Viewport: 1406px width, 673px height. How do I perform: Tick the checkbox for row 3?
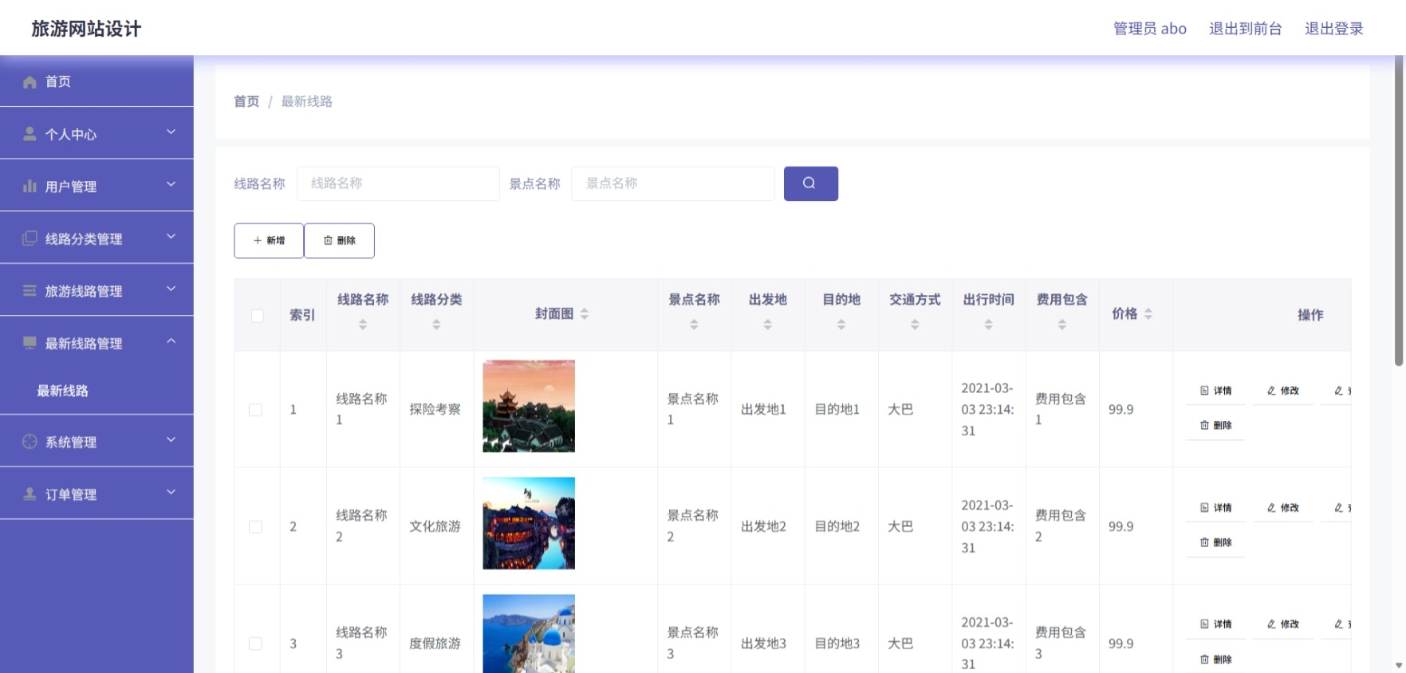(255, 643)
